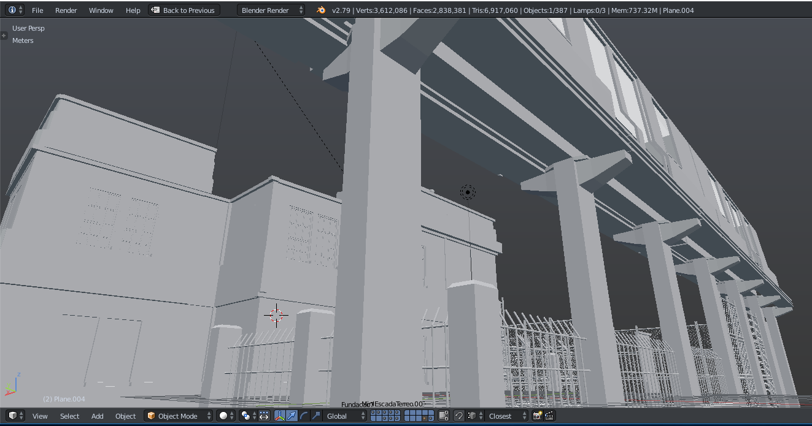This screenshot has height=426, width=812.
Task: Click the lamp object circle in viewport
Action: pyautogui.click(x=468, y=192)
